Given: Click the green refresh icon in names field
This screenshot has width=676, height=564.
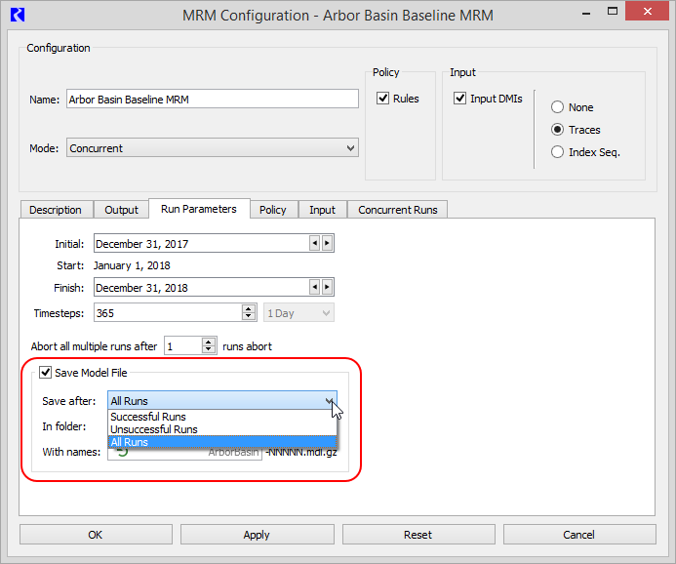Looking at the screenshot, I should click(123, 452).
